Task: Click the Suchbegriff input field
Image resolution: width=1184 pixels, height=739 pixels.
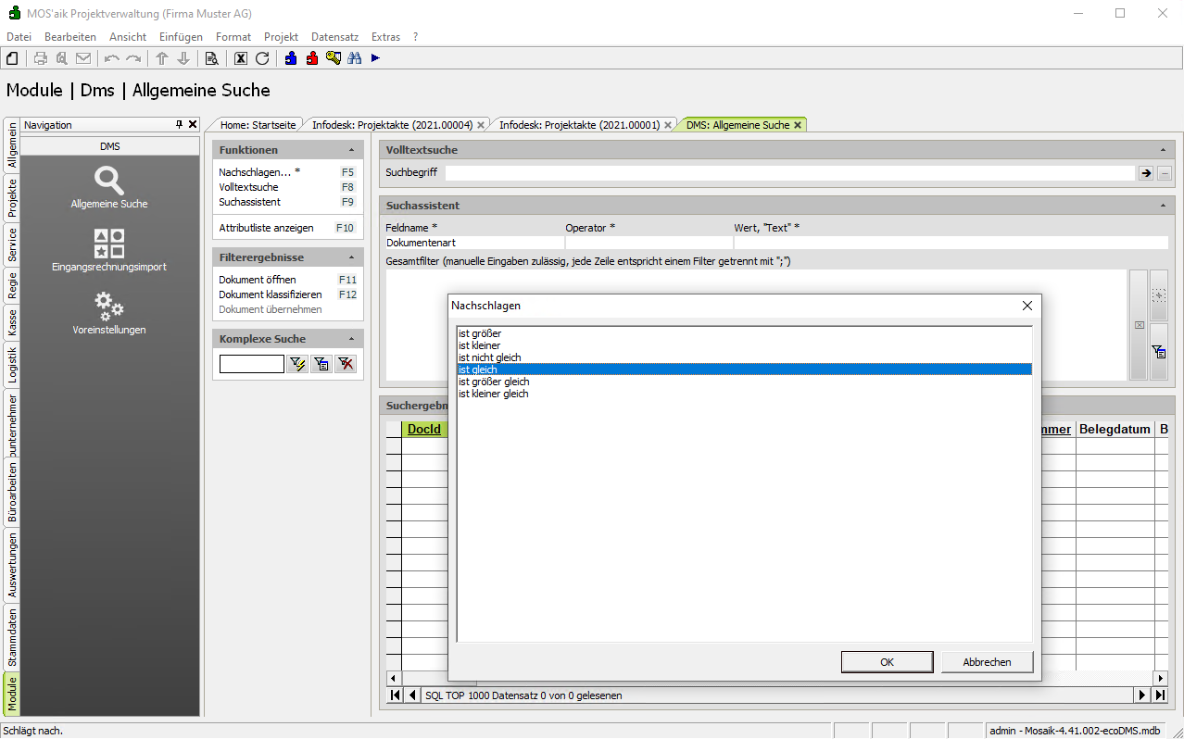Action: tap(789, 173)
